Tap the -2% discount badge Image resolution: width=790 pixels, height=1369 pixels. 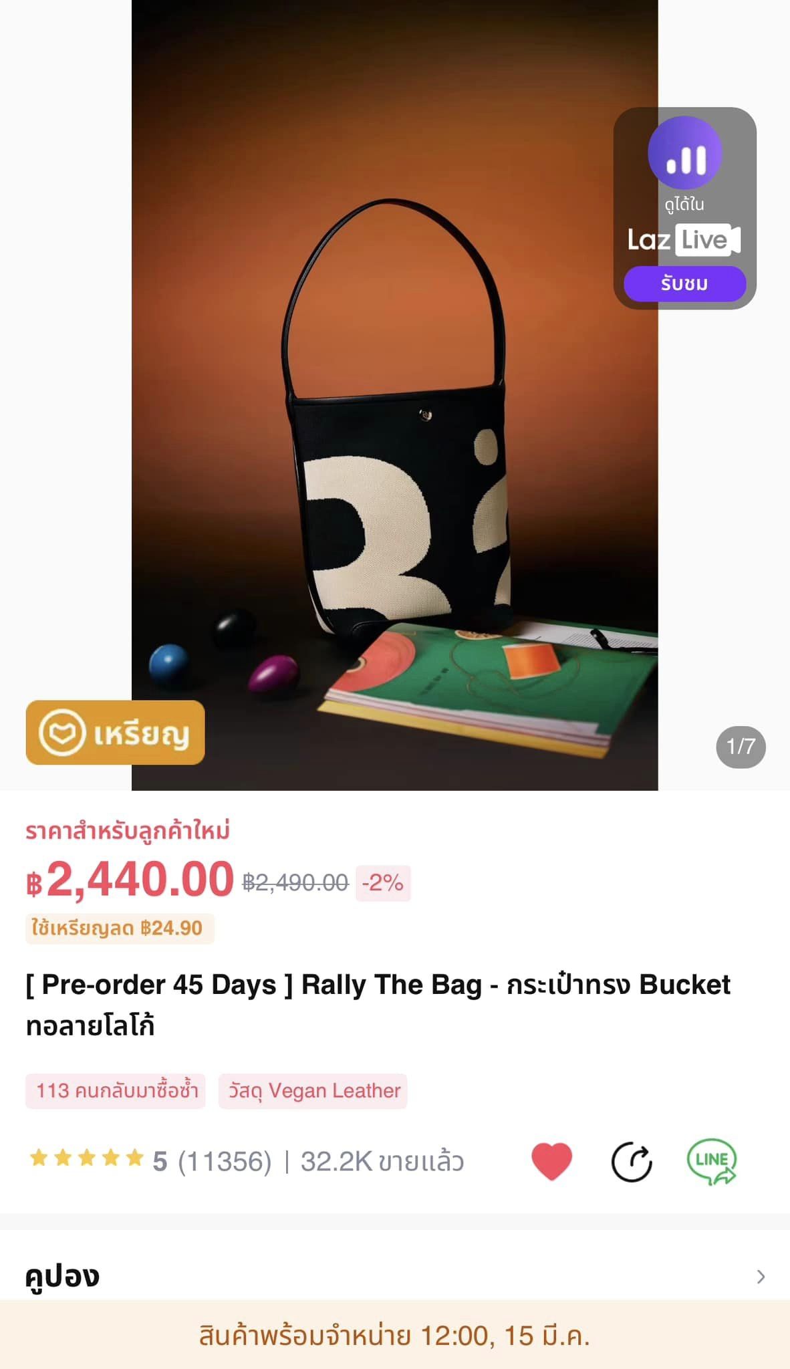383,883
